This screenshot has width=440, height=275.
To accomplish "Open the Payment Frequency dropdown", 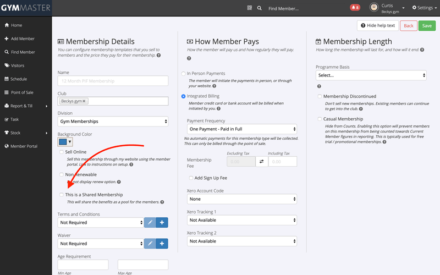I will coord(241,129).
